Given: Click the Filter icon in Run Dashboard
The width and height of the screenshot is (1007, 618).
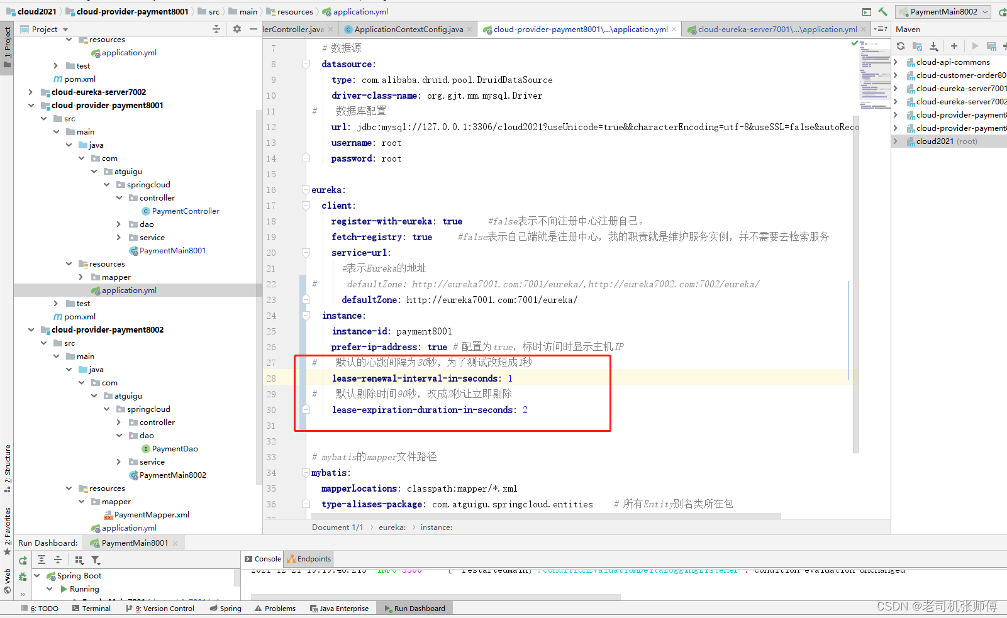Looking at the screenshot, I should click(96, 560).
